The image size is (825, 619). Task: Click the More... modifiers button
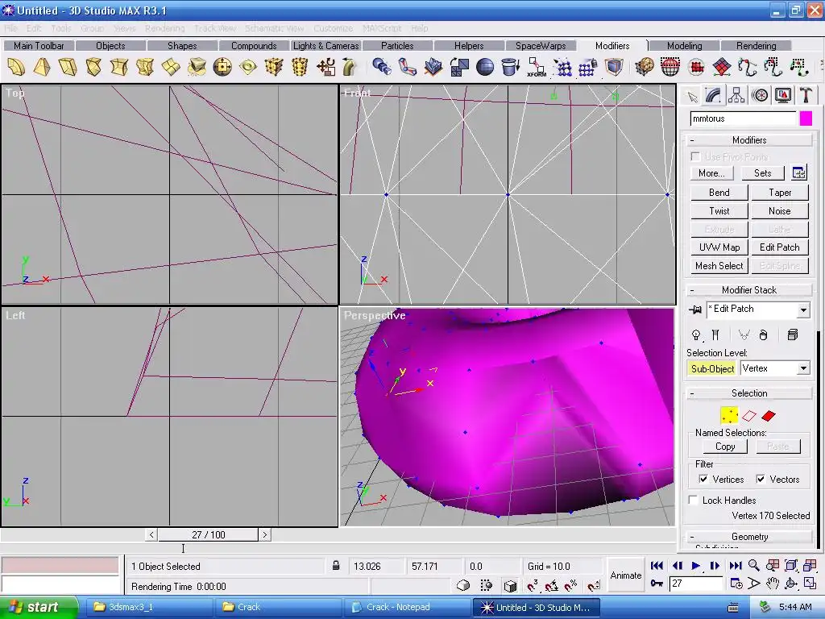[711, 173]
